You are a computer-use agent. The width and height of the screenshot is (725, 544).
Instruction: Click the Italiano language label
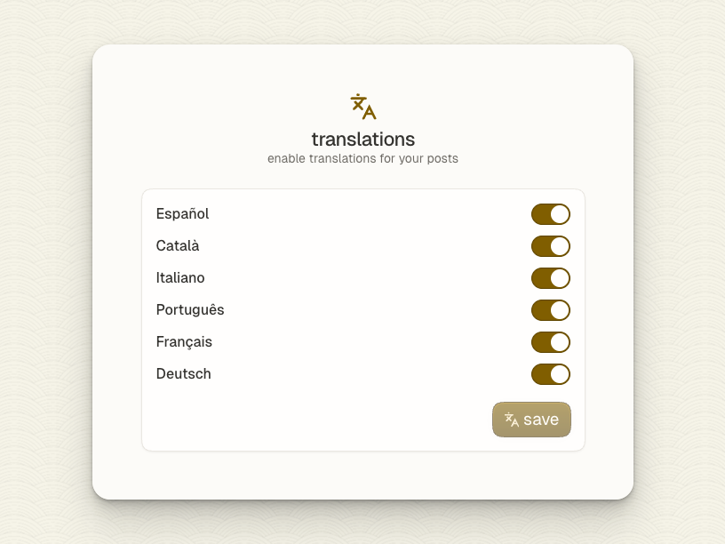click(x=180, y=277)
